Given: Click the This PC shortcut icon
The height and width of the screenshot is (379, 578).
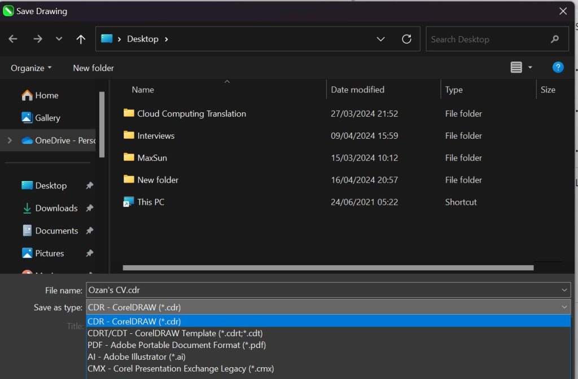Looking at the screenshot, I should pos(129,201).
